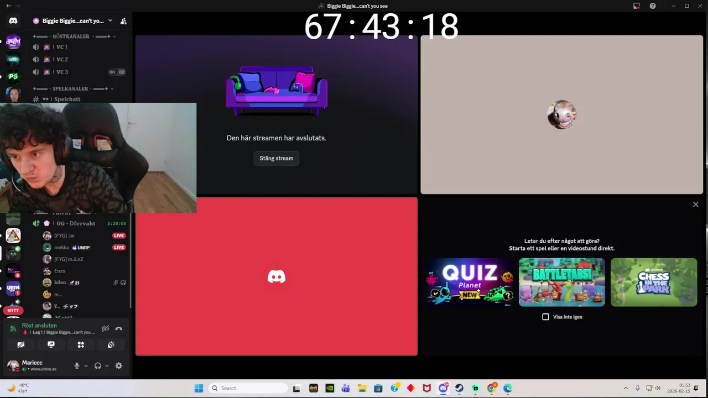This screenshot has height=398, width=708.
Task: Launch the Chess in the Park activity
Action: coord(654,282)
